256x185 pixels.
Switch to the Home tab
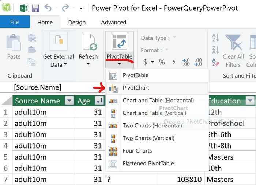coord(45,22)
